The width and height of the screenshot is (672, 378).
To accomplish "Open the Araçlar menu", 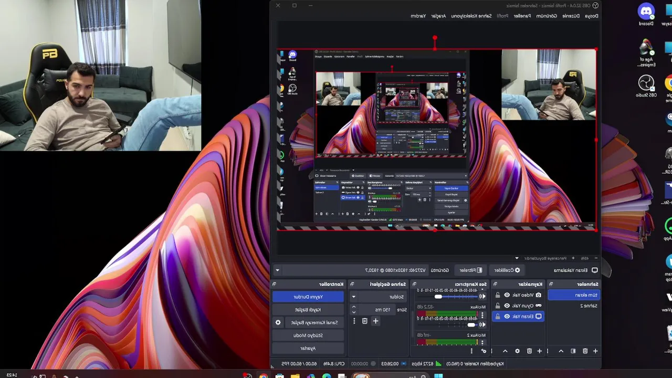I will click(438, 16).
